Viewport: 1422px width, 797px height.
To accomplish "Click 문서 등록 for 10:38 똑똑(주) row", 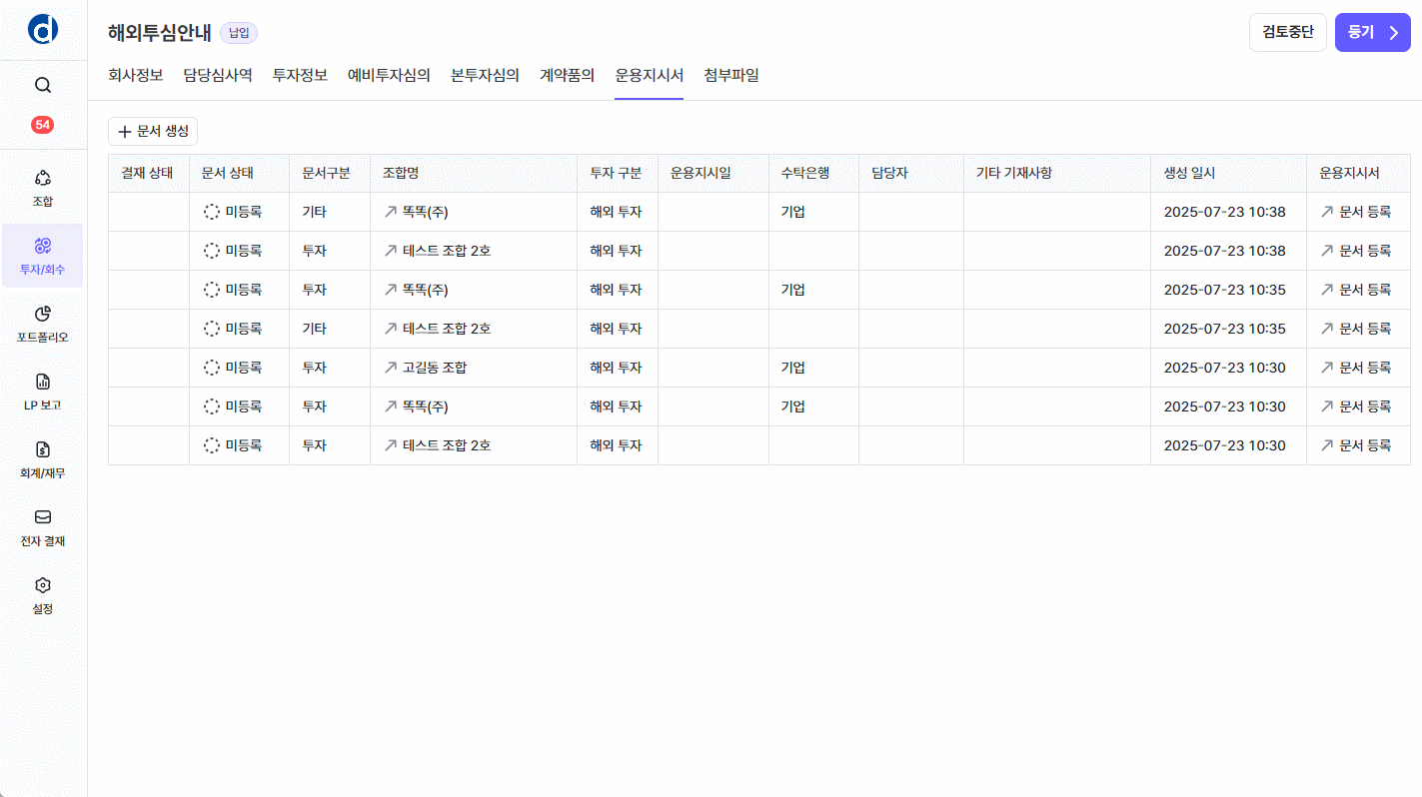I will click(x=1356, y=212).
